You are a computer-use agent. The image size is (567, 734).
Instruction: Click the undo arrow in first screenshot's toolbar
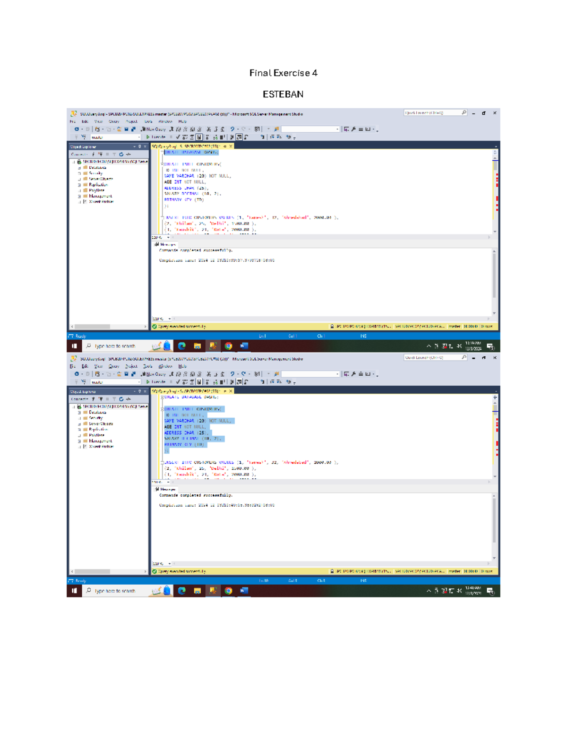tap(232, 129)
